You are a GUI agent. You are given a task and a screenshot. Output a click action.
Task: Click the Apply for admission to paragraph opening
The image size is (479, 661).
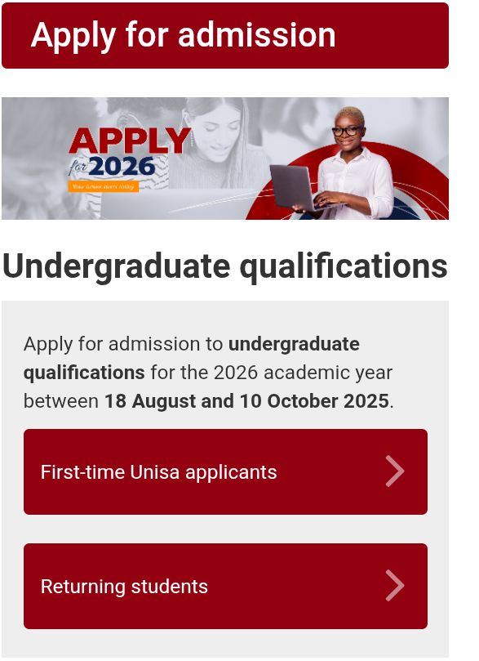pos(123,344)
